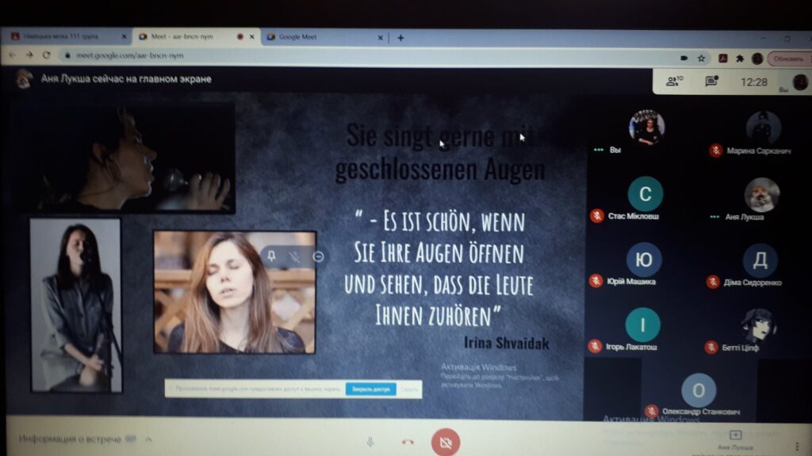Click the address bar with the meet.google.com URL
812x456 pixels.
coord(317,56)
